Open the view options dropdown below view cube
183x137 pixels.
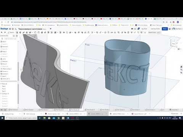179,49
